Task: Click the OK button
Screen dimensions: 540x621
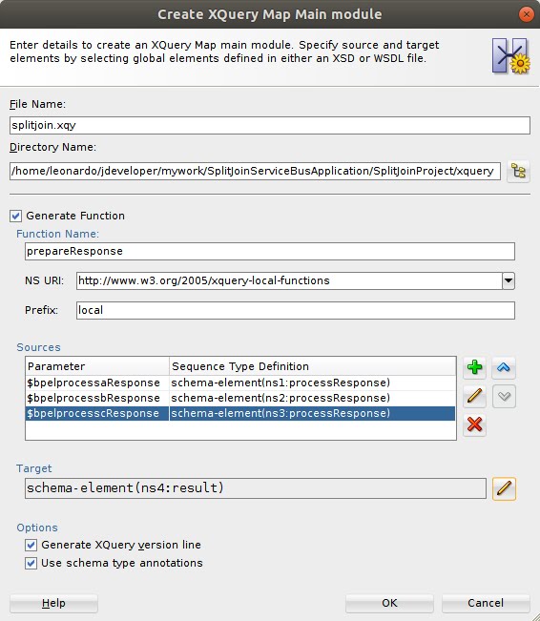Action: coord(389,603)
